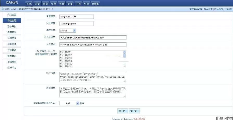Click the 管理系统 header title
Viewport: 233px width, 120px height.
click(12, 2)
